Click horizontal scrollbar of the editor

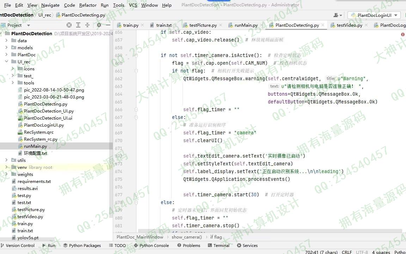pos(269,230)
